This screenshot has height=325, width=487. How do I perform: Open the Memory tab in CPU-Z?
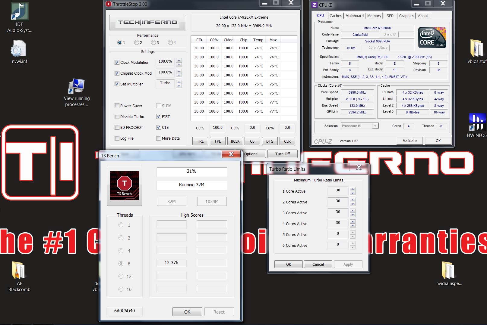(x=374, y=16)
